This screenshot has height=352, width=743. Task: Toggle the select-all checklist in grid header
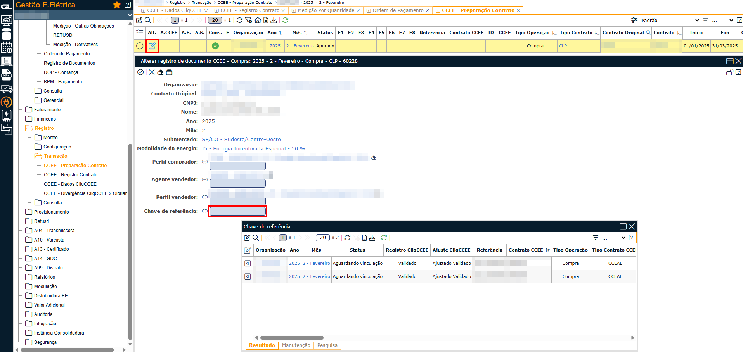(140, 33)
